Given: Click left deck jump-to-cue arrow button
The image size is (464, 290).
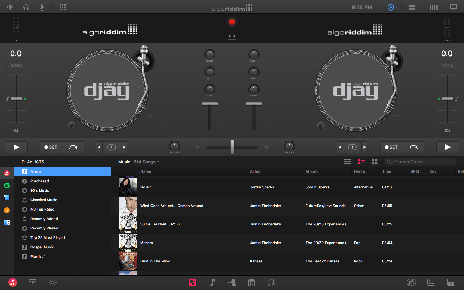Looking at the screenshot, I should click(x=73, y=147).
